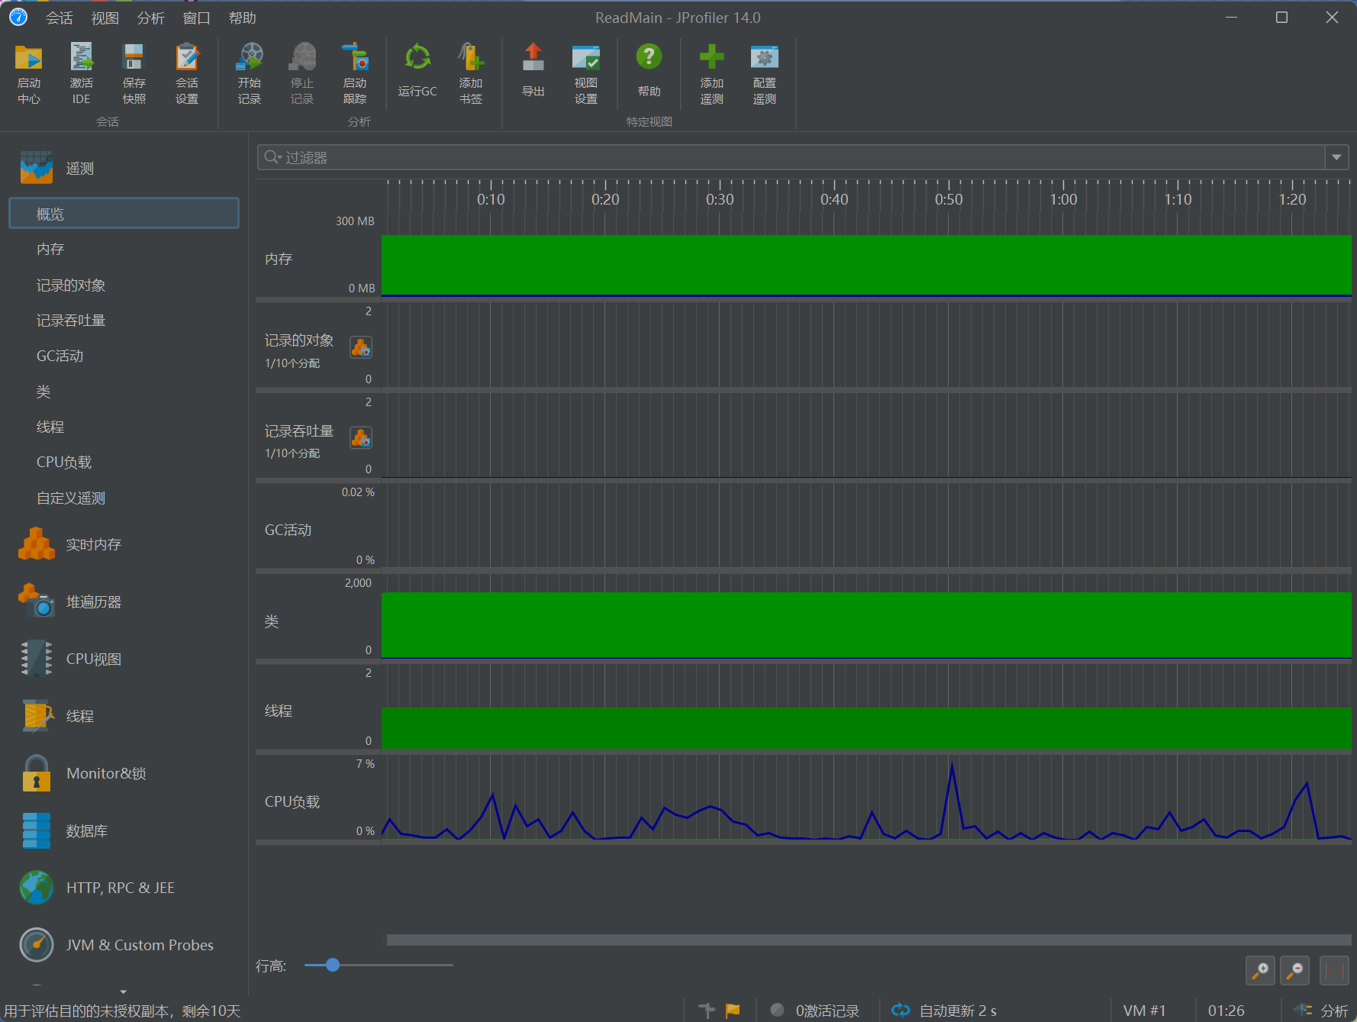Click the zoom out magnifier button
Viewport: 1357px width, 1022px height.
pyautogui.click(x=1294, y=970)
